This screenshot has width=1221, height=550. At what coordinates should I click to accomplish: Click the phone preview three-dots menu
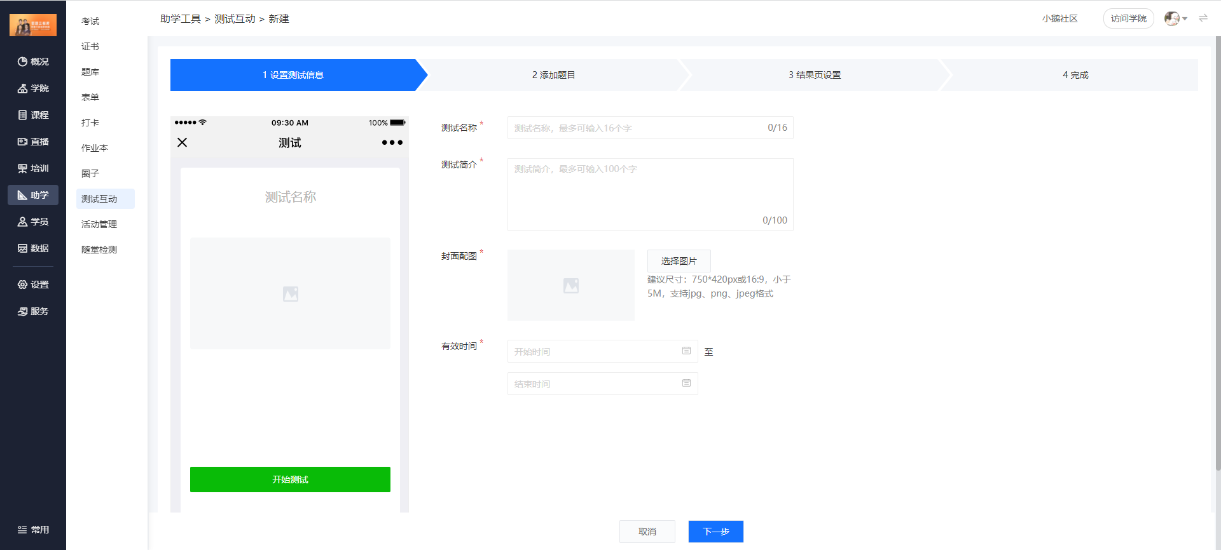pos(392,142)
